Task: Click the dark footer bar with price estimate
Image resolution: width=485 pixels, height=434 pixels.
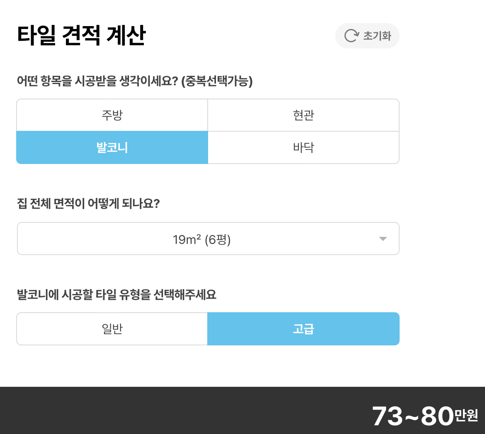Action: pyautogui.click(x=243, y=410)
